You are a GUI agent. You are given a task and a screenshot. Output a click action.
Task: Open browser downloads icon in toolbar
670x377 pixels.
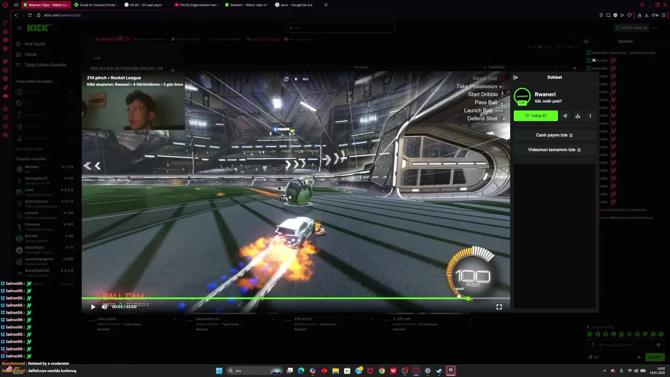point(646,15)
